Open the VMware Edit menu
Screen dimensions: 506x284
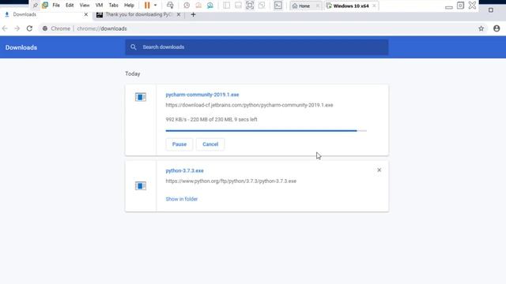coord(70,6)
